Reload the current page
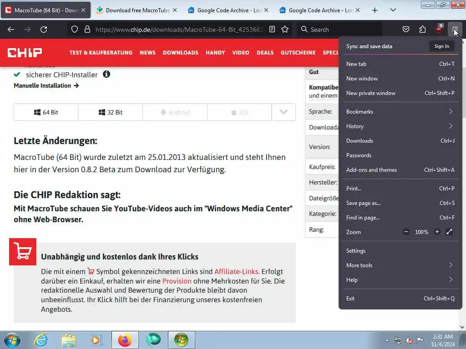The height and width of the screenshot is (349, 466). point(44,30)
